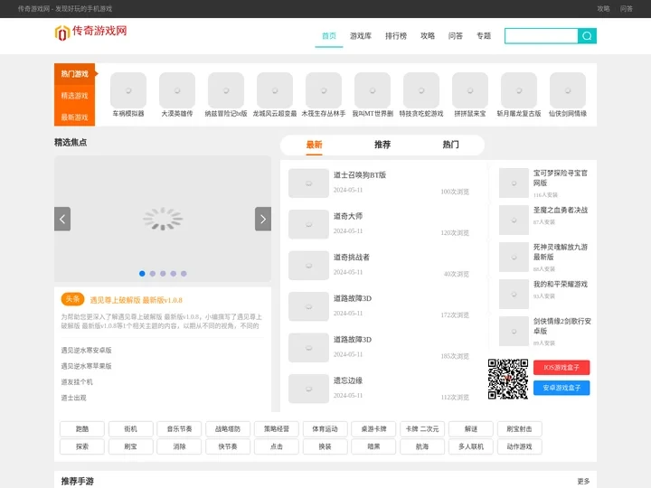This screenshot has width=651, height=488.
Task: Select the 多人联机 category tag
Action: pyautogui.click(x=471, y=446)
